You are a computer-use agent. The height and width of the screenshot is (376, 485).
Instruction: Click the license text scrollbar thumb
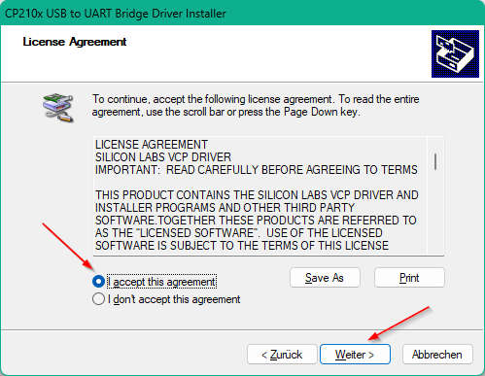click(435, 161)
